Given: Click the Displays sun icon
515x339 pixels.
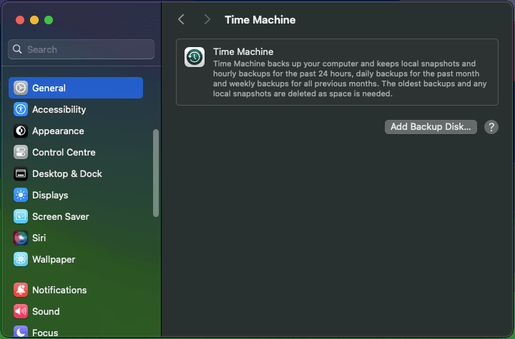Looking at the screenshot, I should [21, 195].
